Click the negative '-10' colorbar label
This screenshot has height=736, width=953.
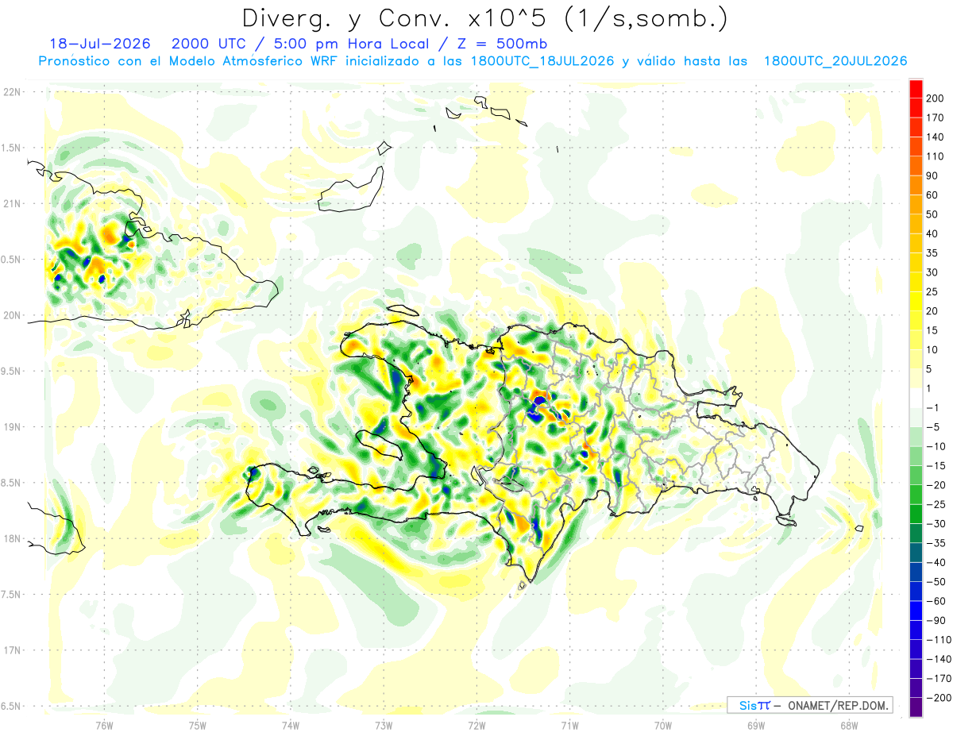pyautogui.click(x=937, y=447)
